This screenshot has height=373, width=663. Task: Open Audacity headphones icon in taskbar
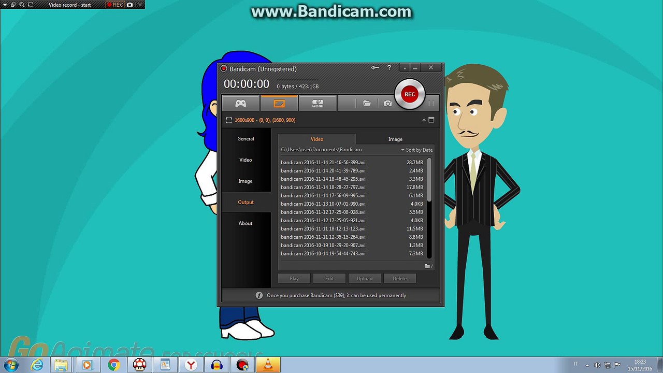tap(217, 365)
